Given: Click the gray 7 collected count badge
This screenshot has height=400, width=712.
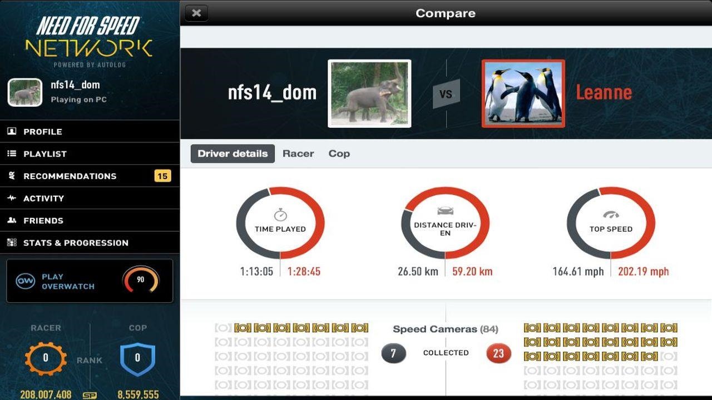Looking at the screenshot, I should tap(393, 353).
